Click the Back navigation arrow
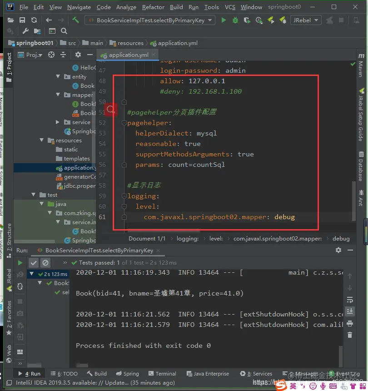Image resolution: width=368 pixels, height=391 pixels. pos(49,20)
